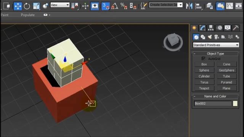Viewport: 244px width, 137px height.
Task: Switch to the Display command panel tab
Action: (228, 28)
